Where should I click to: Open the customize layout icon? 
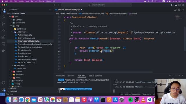183,5
